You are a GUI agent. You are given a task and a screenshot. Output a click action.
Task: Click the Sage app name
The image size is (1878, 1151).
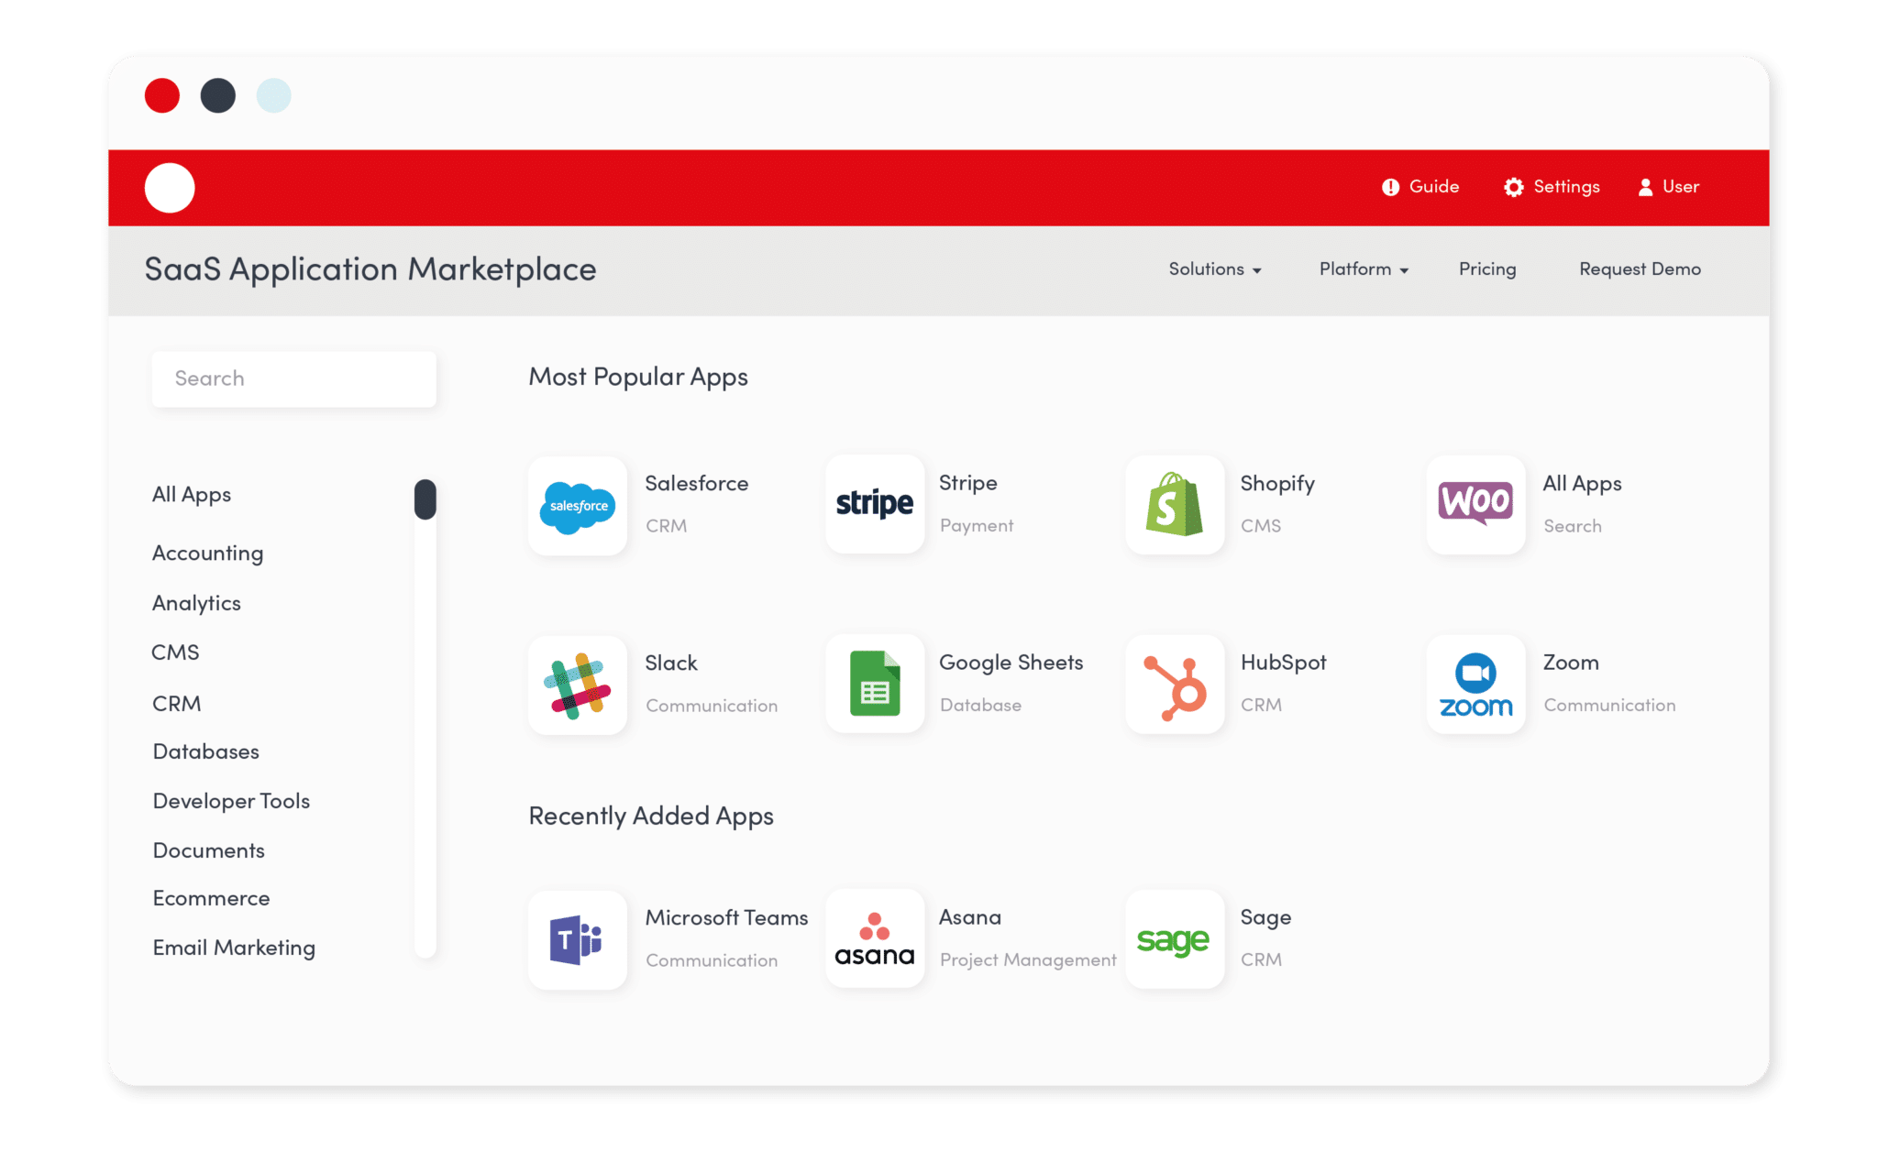(1265, 918)
